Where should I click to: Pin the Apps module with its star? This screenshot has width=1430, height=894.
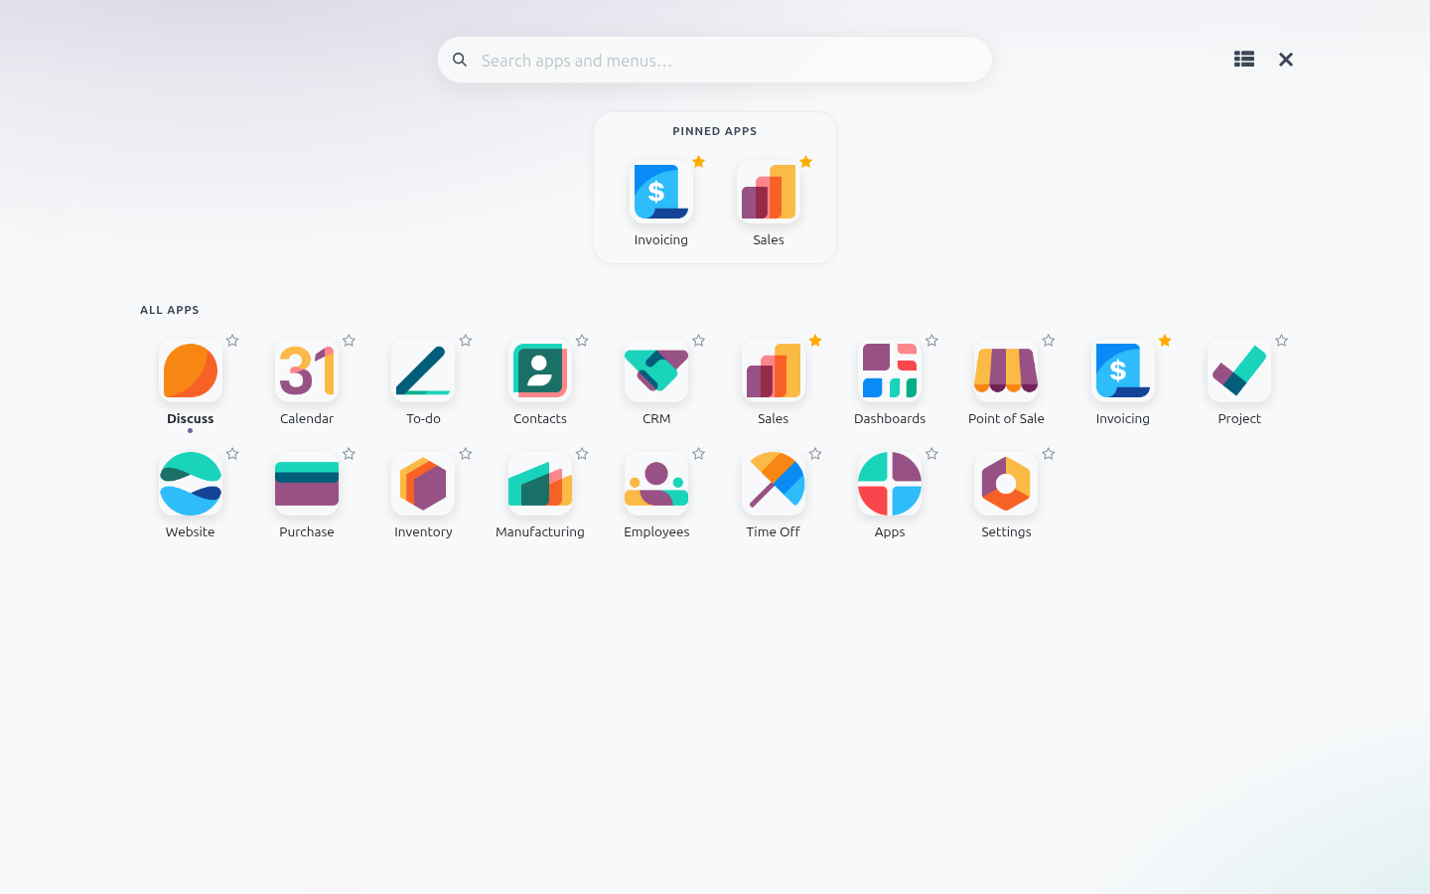[931, 454]
